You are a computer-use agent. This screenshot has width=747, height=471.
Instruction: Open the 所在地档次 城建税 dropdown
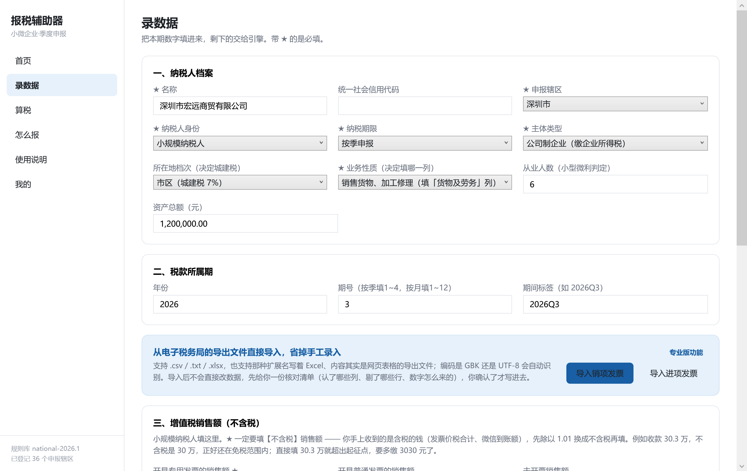[240, 182]
